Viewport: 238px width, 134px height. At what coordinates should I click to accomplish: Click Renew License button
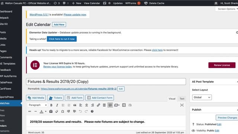pos(222,65)
